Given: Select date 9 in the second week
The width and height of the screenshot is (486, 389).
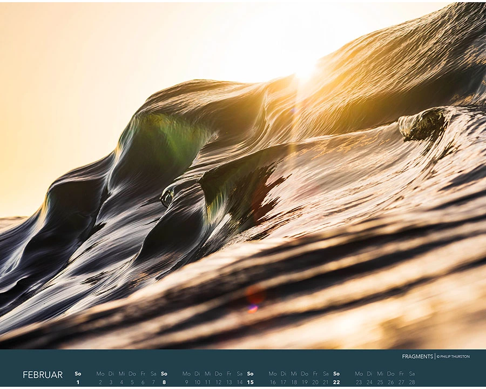Looking at the screenshot, I should click(x=186, y=383).
